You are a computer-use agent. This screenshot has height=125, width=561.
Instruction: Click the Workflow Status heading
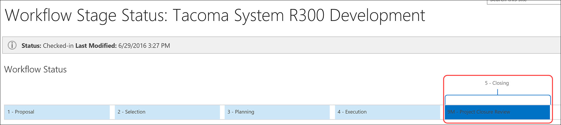click(x=35, y=70)
